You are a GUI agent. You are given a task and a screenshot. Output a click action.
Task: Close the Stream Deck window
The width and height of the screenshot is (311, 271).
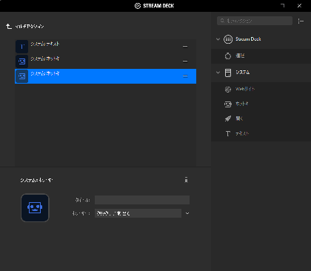pyautogui.click(x=299, y=5)
